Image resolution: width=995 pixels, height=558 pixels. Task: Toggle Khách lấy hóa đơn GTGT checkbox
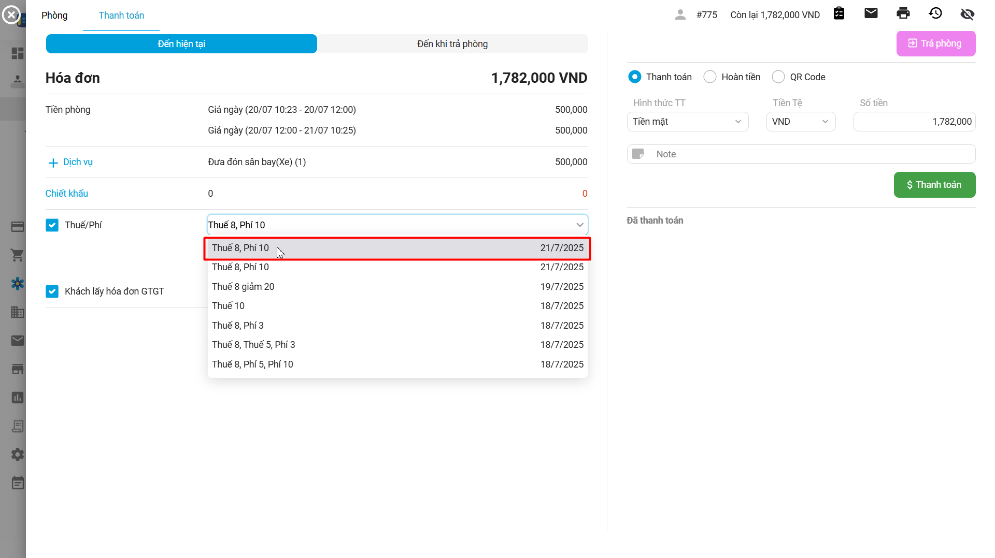(52, 291)
